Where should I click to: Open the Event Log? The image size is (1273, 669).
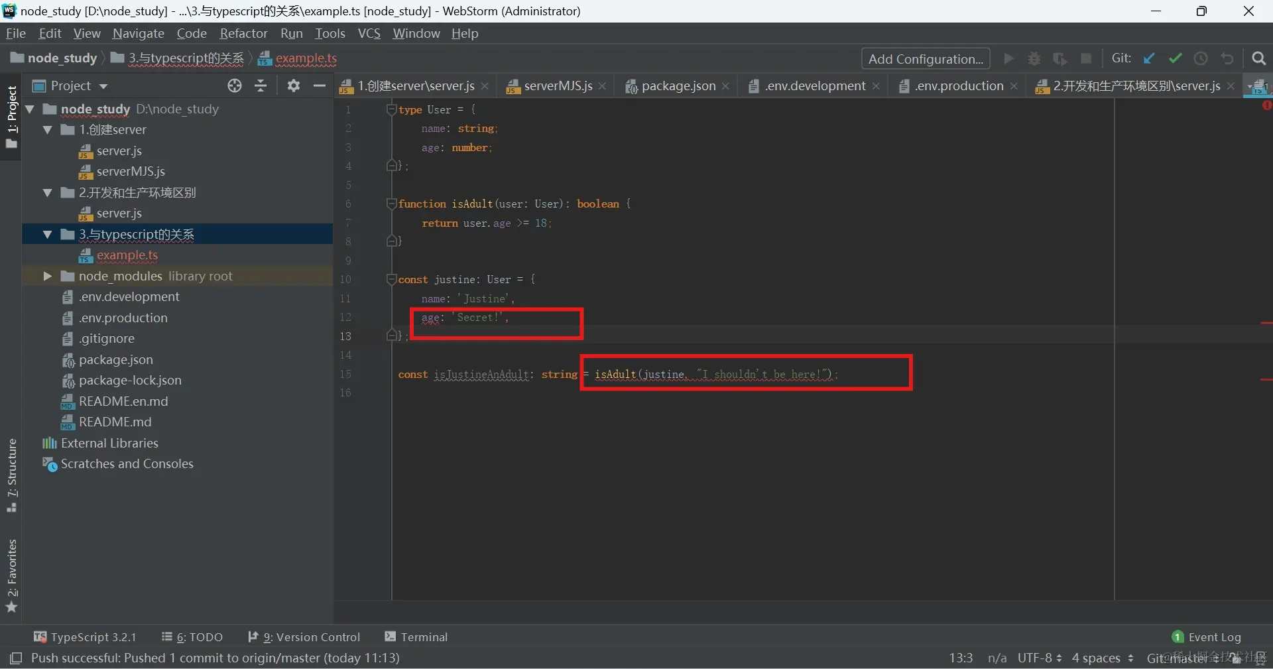tap(1207, 637)
